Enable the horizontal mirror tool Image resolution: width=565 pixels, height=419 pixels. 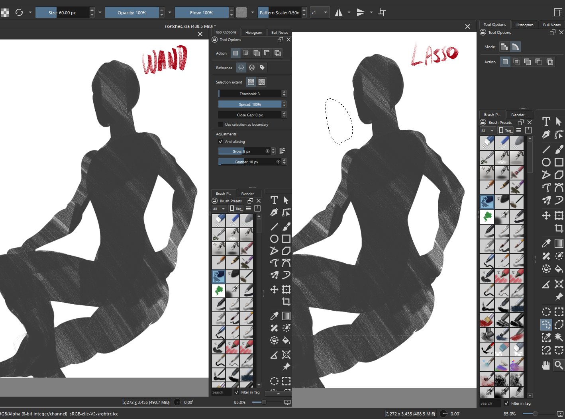point(338,12)
